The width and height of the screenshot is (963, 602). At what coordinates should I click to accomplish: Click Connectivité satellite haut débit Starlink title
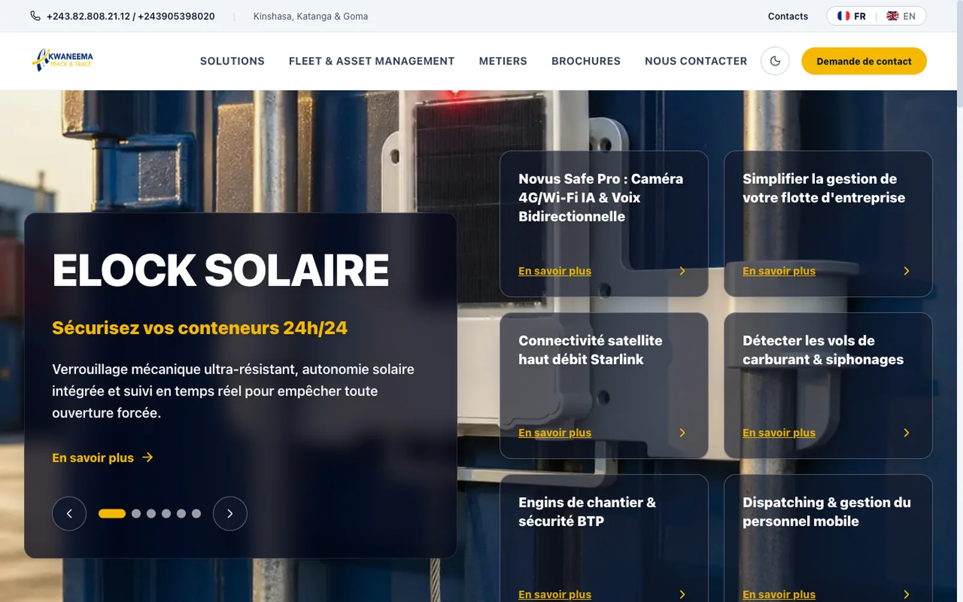590,350
